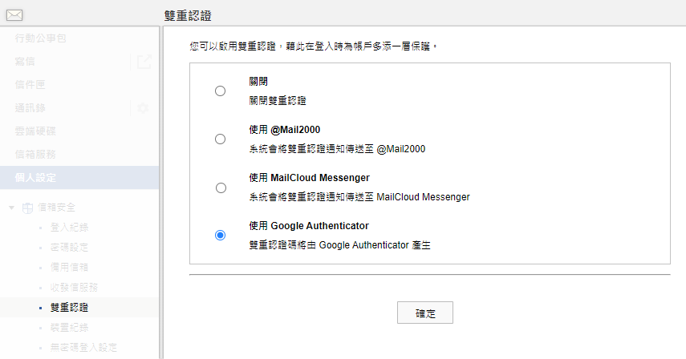Select 雙重認證 in sidebar tree
Image resolution: width=686 pixels, height=359 pixels.
[x=69, y=308]
